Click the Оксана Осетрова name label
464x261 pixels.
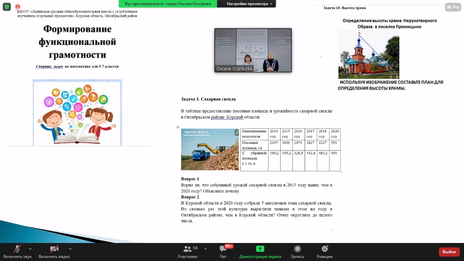pos(234,69)
